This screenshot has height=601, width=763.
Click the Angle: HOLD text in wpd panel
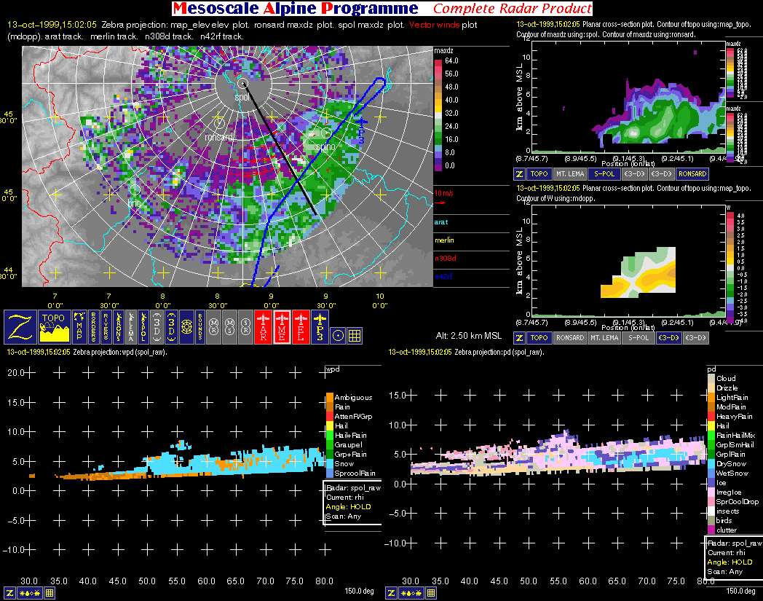(344, 506)
